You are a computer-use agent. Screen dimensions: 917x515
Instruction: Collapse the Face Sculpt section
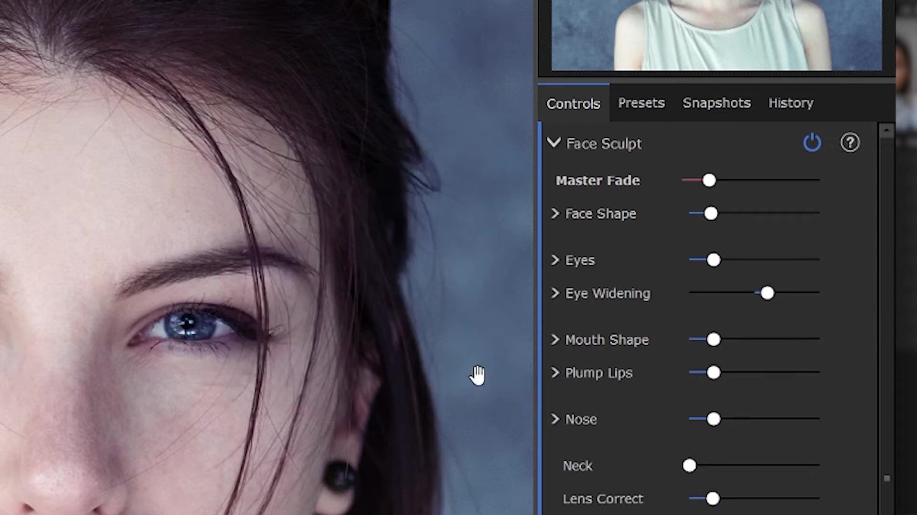click(x=554, y=143)
